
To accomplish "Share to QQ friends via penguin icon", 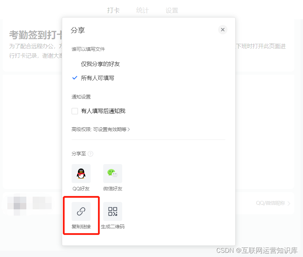I will (x=81, y=174).
